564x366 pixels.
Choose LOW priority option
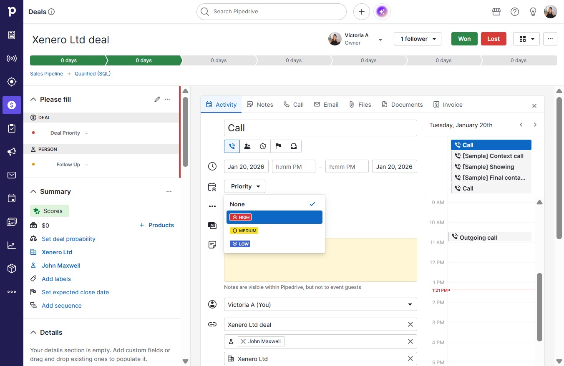coord(274,244)
